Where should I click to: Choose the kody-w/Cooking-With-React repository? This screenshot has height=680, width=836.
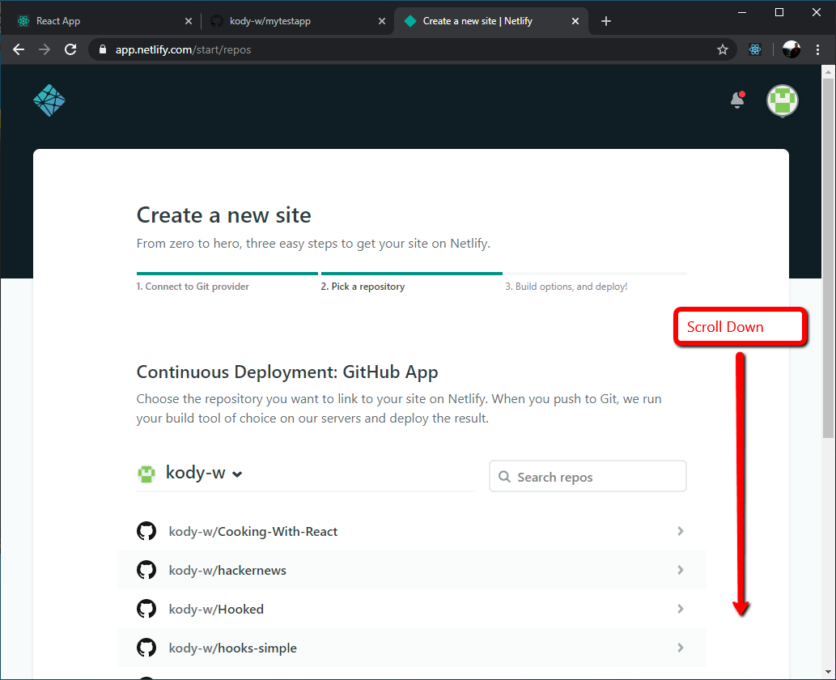point(412,531)
